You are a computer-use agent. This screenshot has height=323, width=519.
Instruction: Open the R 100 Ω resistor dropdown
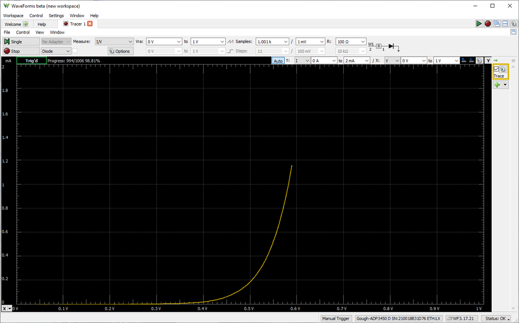tap(351, 42)
